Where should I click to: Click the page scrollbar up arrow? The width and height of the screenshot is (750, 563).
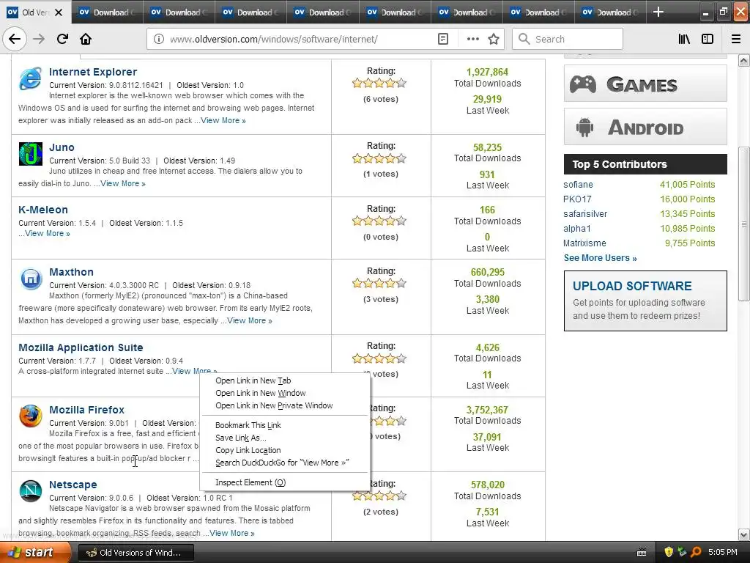pyautogui.click(x=744, y=60)
